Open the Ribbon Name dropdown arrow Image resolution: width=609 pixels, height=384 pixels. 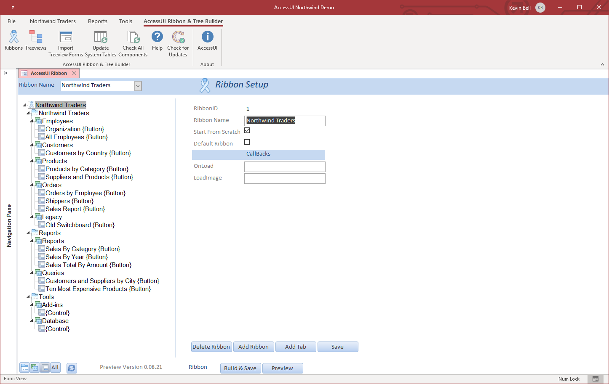(138, 86)
